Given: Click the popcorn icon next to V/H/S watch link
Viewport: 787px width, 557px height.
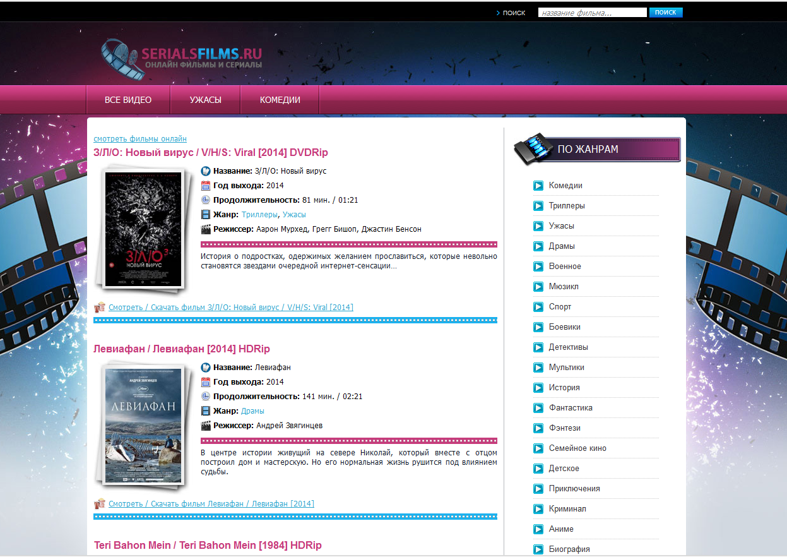Looking at the screenshot, I should [x=99, y=308].
